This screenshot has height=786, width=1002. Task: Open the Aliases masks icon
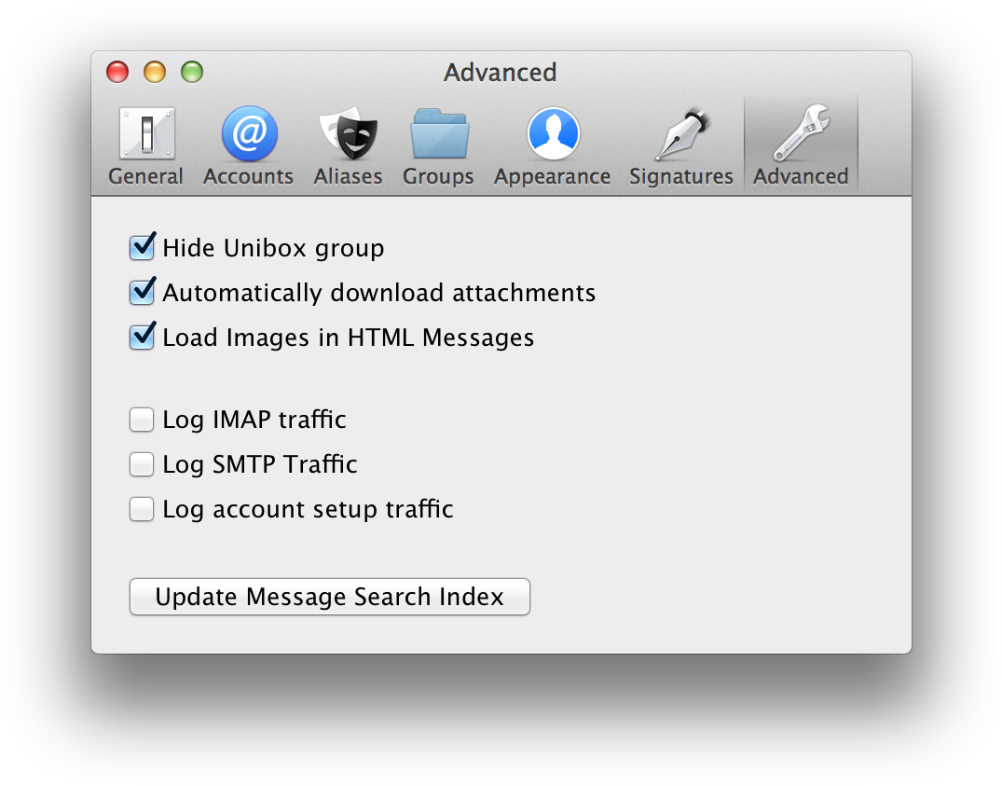tap(347, 133)
